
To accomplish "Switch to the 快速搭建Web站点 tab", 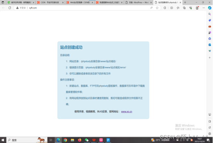I will 109,2.
